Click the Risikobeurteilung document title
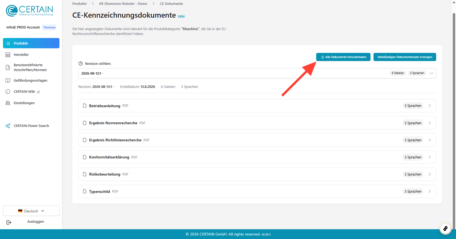The height and width of the screenshot is (239, 456). (104, 174)
